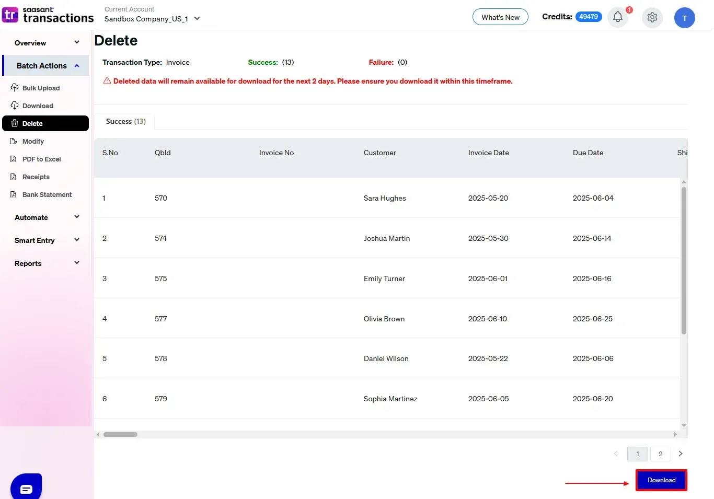Click the Sandbox Company_US_1 account name
The image size is (714, 499).
(146, 19)
